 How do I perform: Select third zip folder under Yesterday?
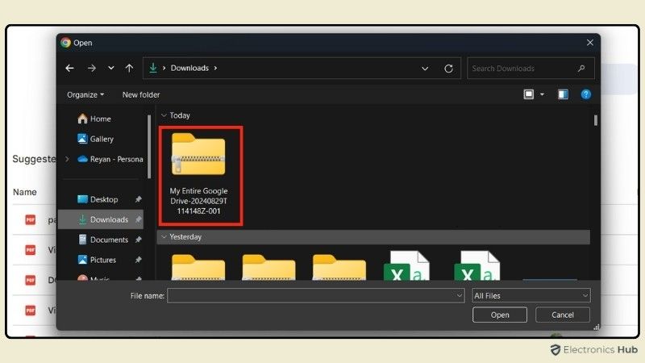[x=339, y=267]
